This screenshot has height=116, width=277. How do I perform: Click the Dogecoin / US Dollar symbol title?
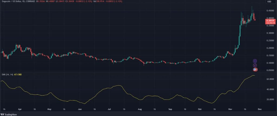click(11, 1)
